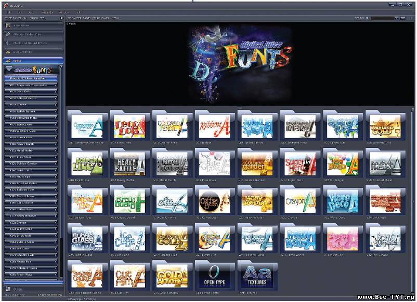The height and width of the screenshot is (302, 417).
Task: Open the Open Type fonts folder
Action: point(215,276)
